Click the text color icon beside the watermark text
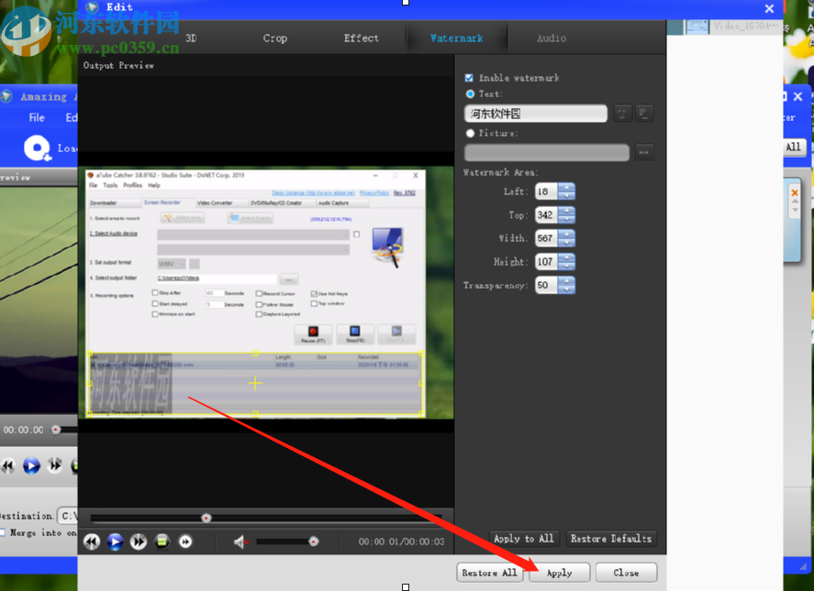 (645, 114)
